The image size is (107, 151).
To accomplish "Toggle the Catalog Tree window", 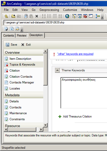I will click(x=74, y=16).
